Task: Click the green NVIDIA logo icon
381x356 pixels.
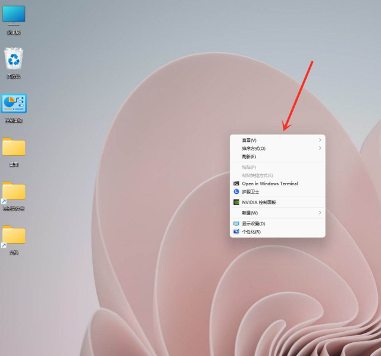Action: (236, 202)
